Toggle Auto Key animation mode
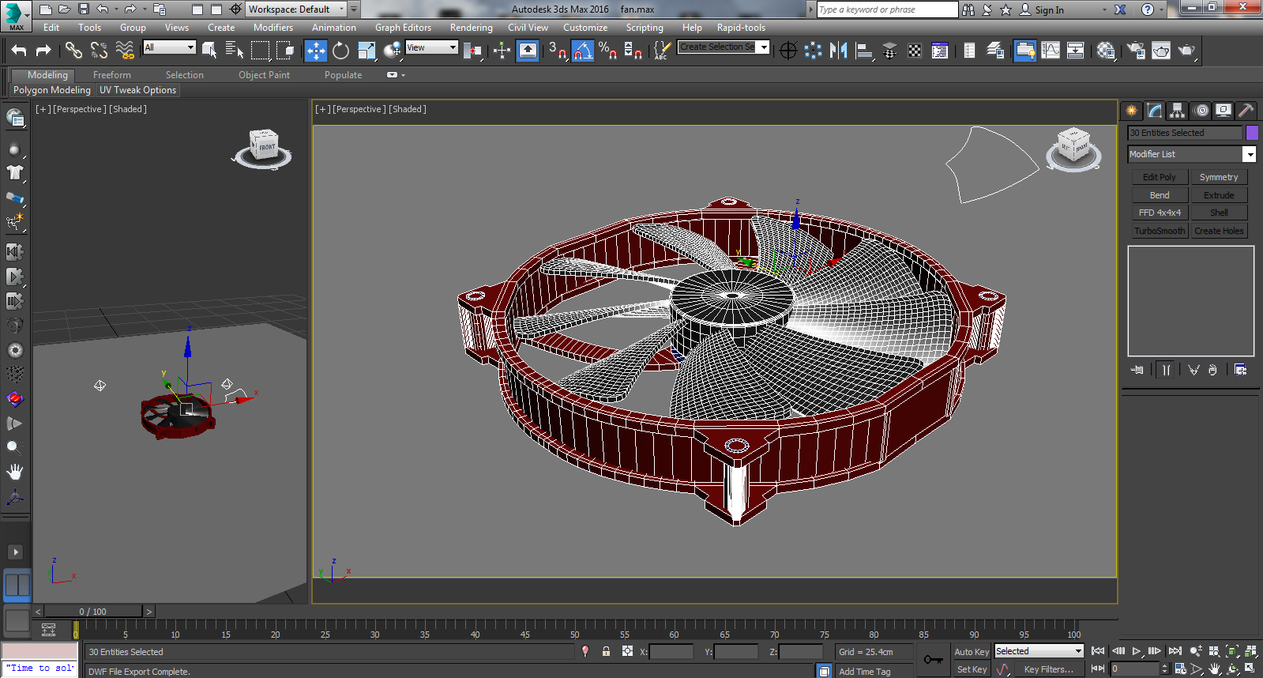Viewport: 1263px width, 678px height. coord(971,652)
